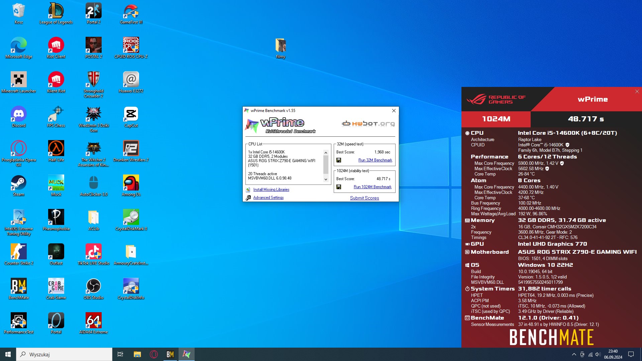Open the CapCut desktop icon

tap(131, 117)
